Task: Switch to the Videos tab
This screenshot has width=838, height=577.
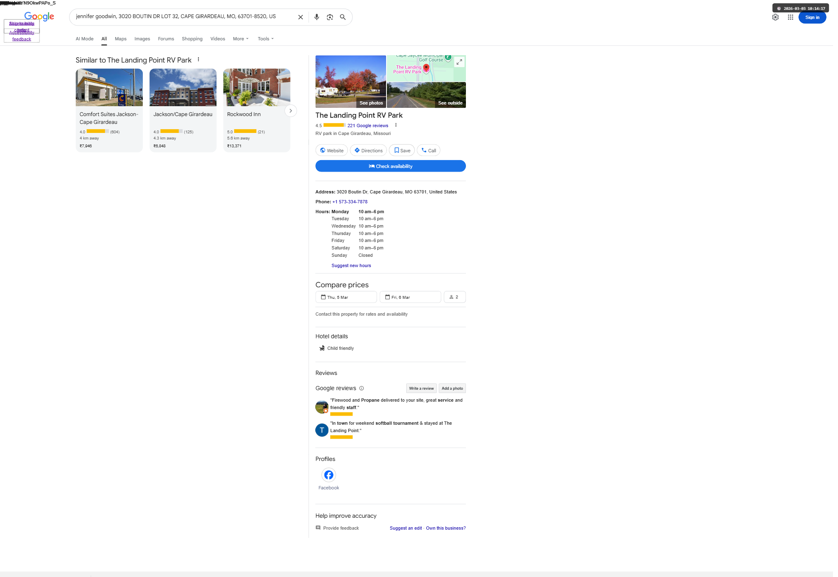Action: pos(218,39)
